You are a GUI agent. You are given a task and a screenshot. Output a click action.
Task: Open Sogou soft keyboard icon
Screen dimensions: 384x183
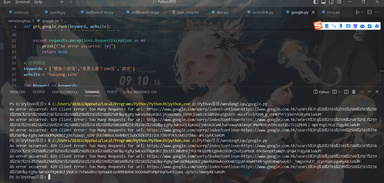coord(348,26)
